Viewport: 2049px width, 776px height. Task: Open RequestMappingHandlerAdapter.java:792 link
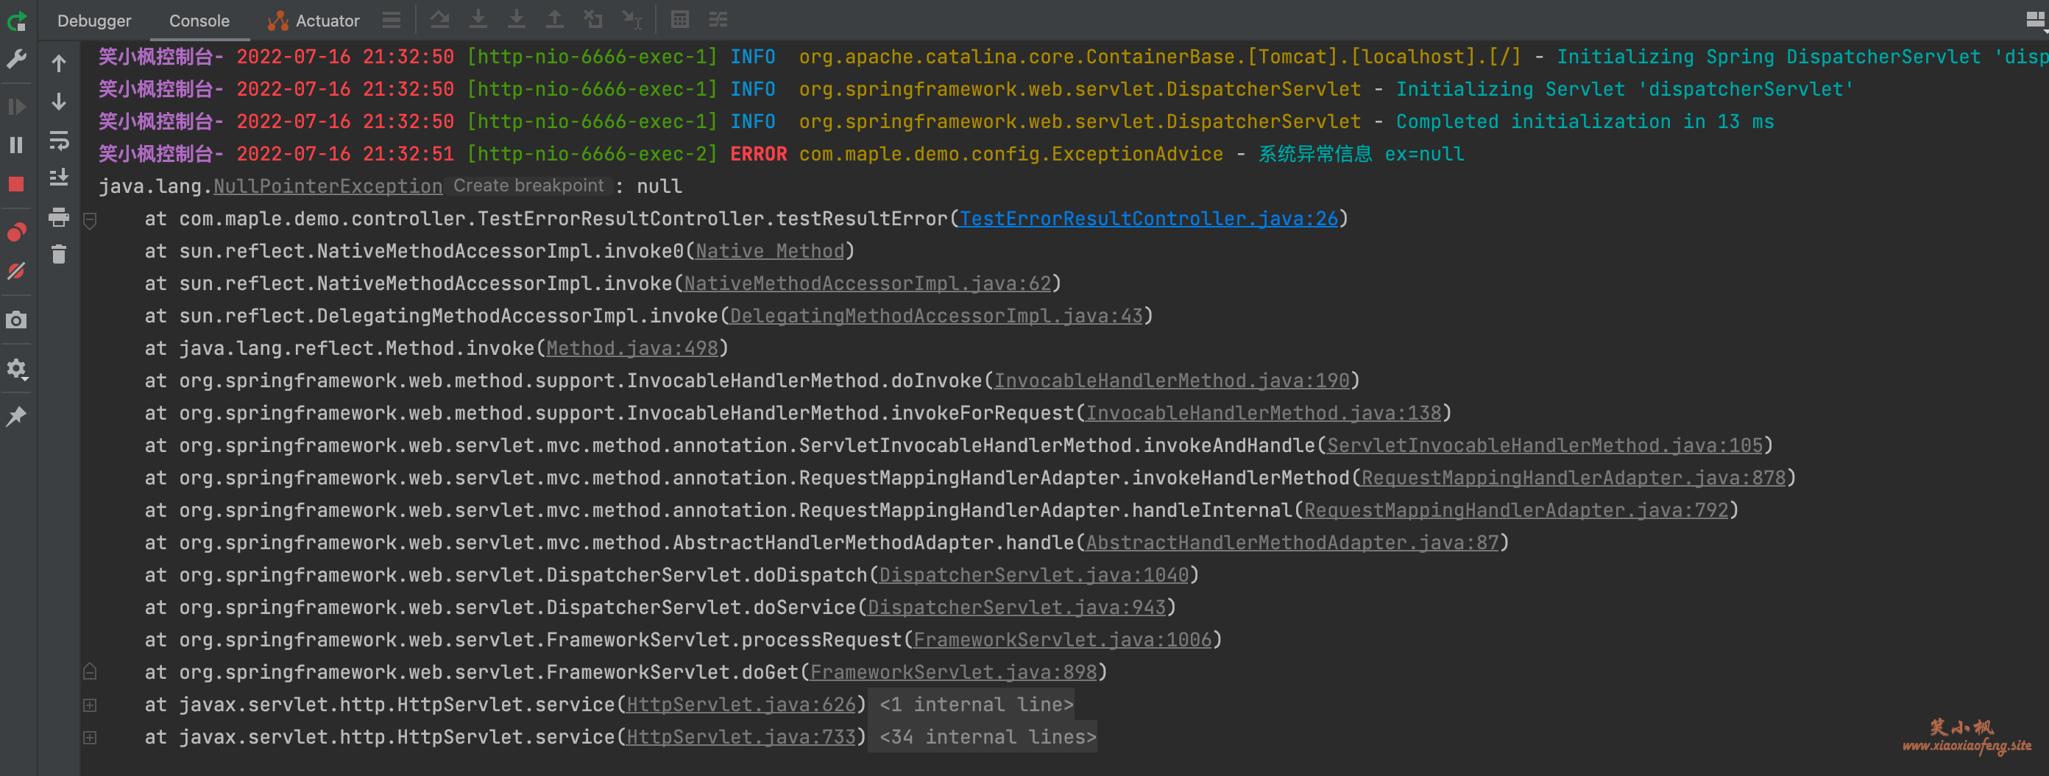[1517, 510]
